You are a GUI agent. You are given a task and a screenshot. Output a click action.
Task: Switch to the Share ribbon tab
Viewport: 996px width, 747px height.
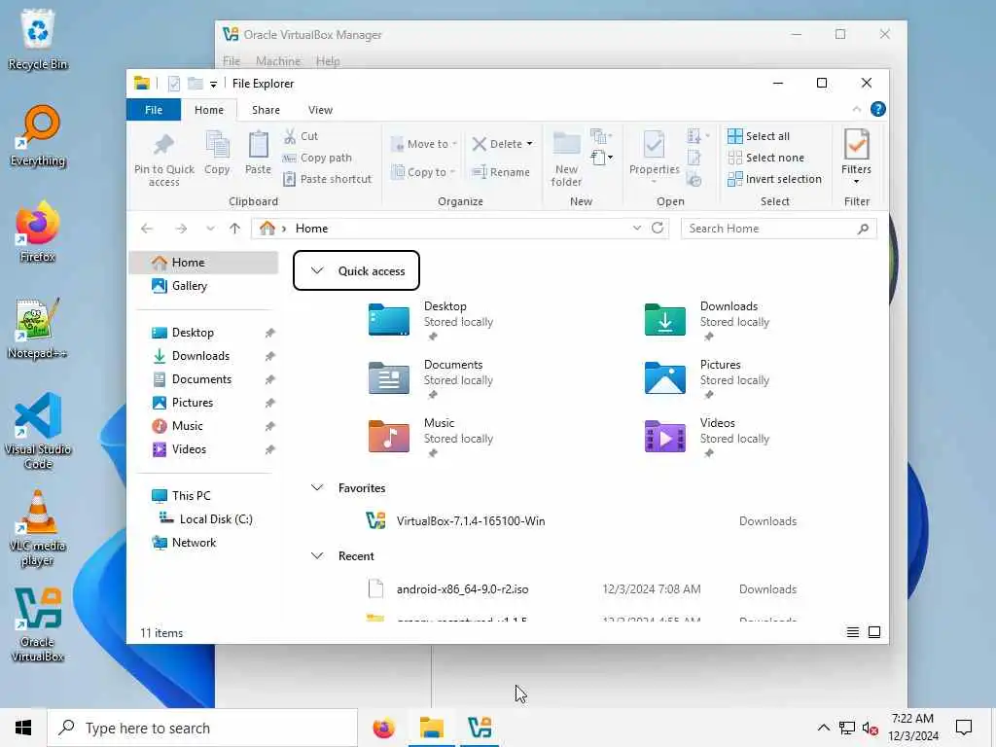pyautogui.click(x=266, y=110)
